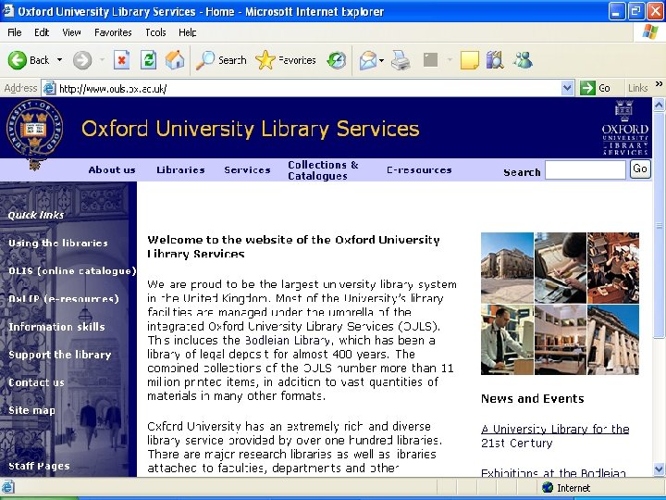Viewport: 666px width, 500px height.
Task: Open Exhibitions at the Bodleian link
Action: pos(553,473)
